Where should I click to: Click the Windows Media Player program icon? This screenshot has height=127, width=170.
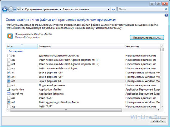click(x=10, y=36)
